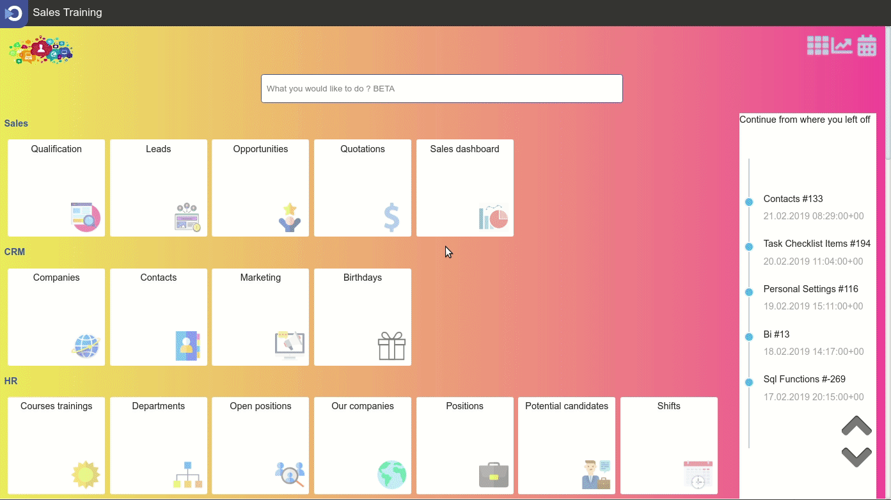Click the Companies tile label
Viewport: 891px width, 500px height.
56,277
